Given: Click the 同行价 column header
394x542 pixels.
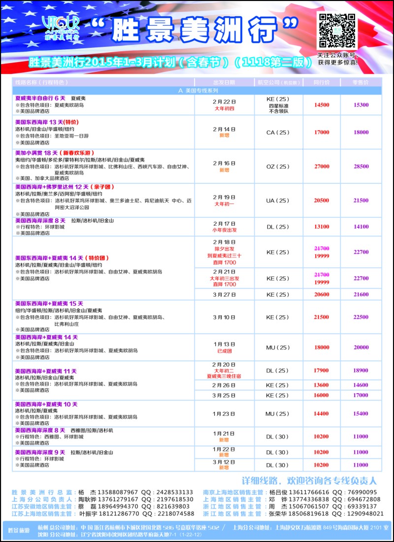Looking at the screenshot, I should 322,82.
